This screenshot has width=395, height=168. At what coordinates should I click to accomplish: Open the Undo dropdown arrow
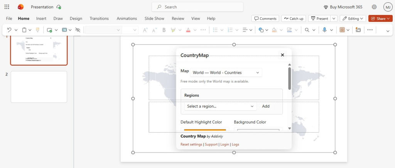tap(16, 30)
